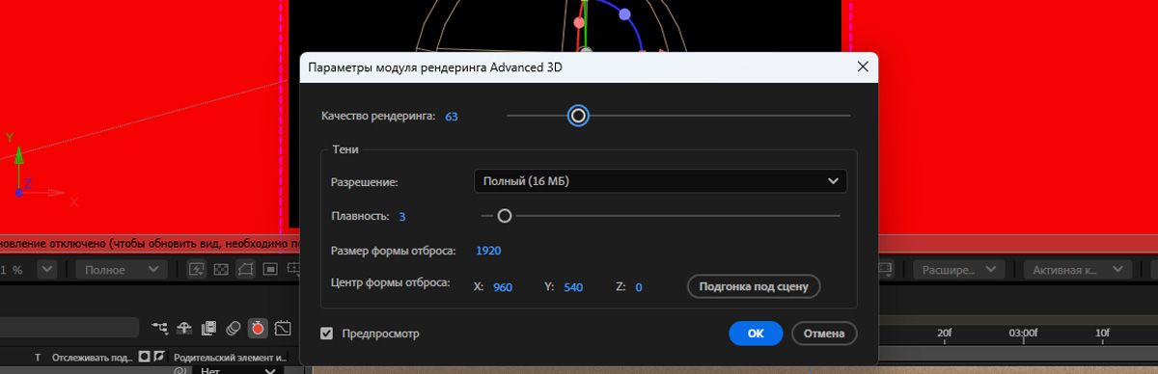Click the shy layers hide icon
Screen dimensions: 1158x374
point(184,328)
